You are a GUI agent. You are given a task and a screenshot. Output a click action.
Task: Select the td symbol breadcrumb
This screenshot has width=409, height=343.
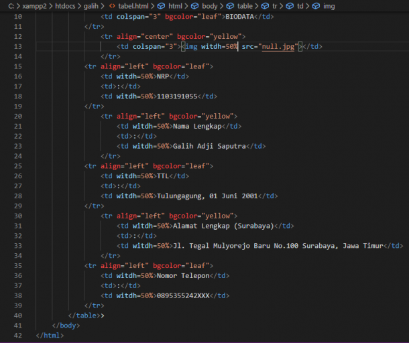(x=300, y=6)
